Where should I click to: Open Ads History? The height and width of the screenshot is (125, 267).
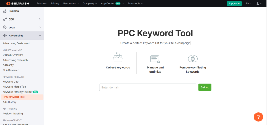pyautogui.click(x=10, y=102)
